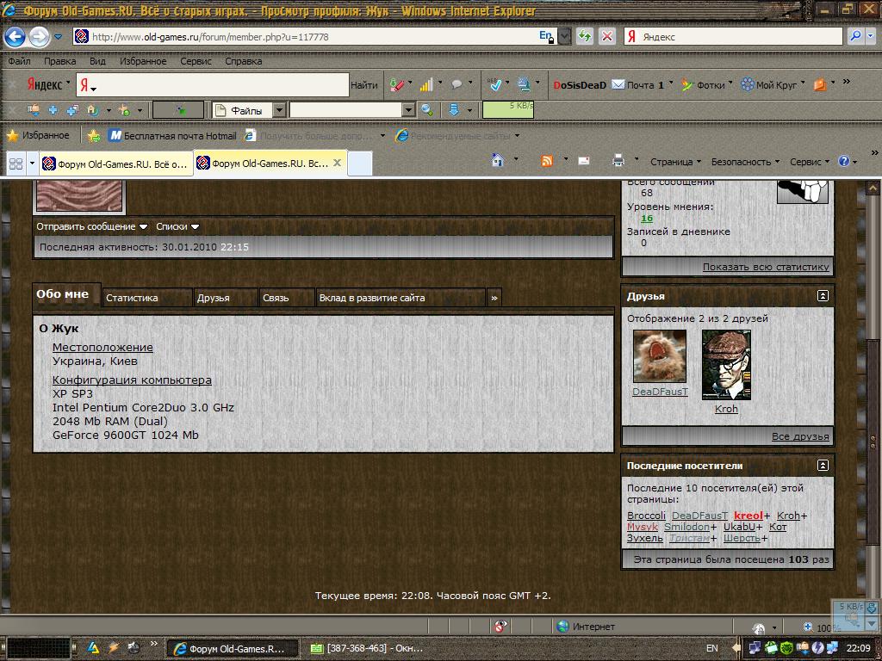Open the Безопасность command bar dropdown
Image resolution: width=882 pixels, height=661 pixels.
(745, 162)
